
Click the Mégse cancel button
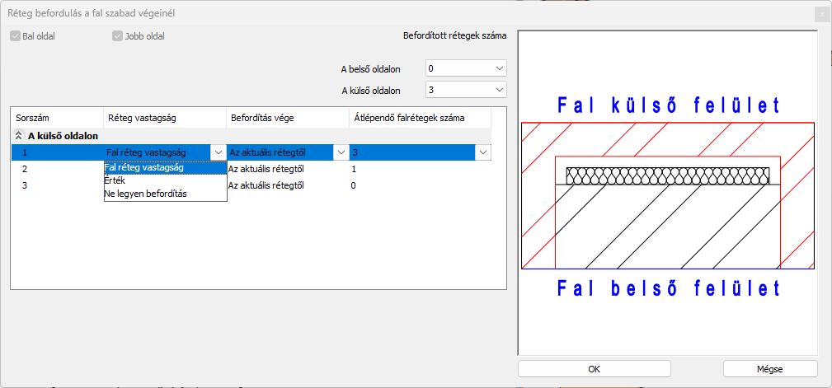tap(769, 369)
